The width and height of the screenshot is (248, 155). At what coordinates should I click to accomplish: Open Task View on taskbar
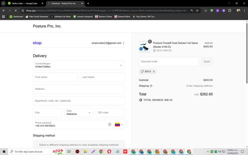click(x=69, y=152)
